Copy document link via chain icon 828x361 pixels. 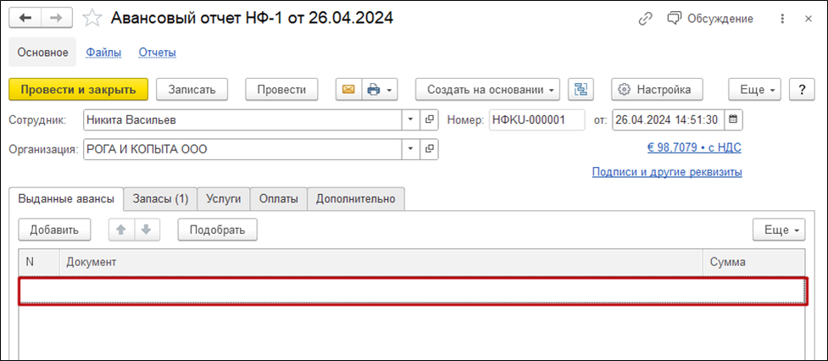click(646, 18)
